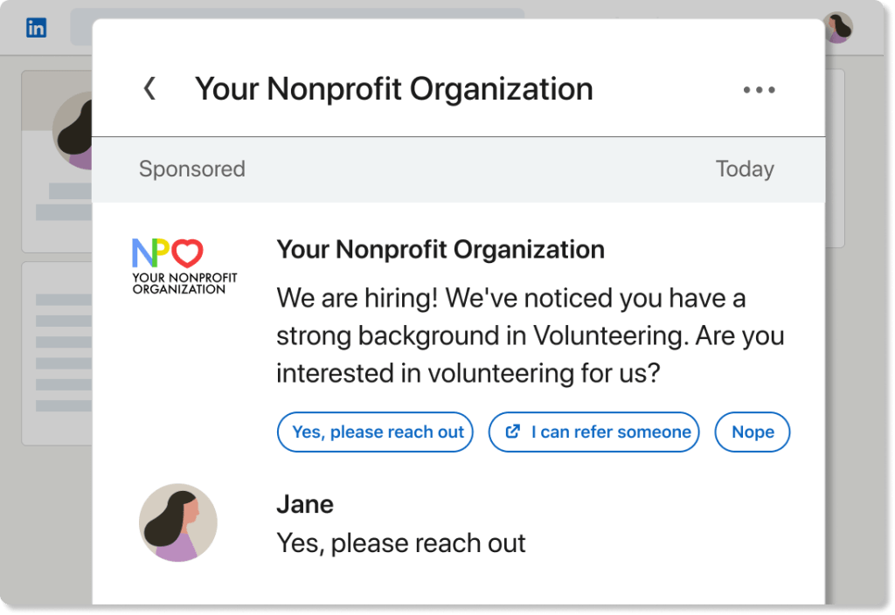Viewport: 895px width, 615px height.
Task: Click Jane's "Yes, please reach out" message
Action: (401, 543)
